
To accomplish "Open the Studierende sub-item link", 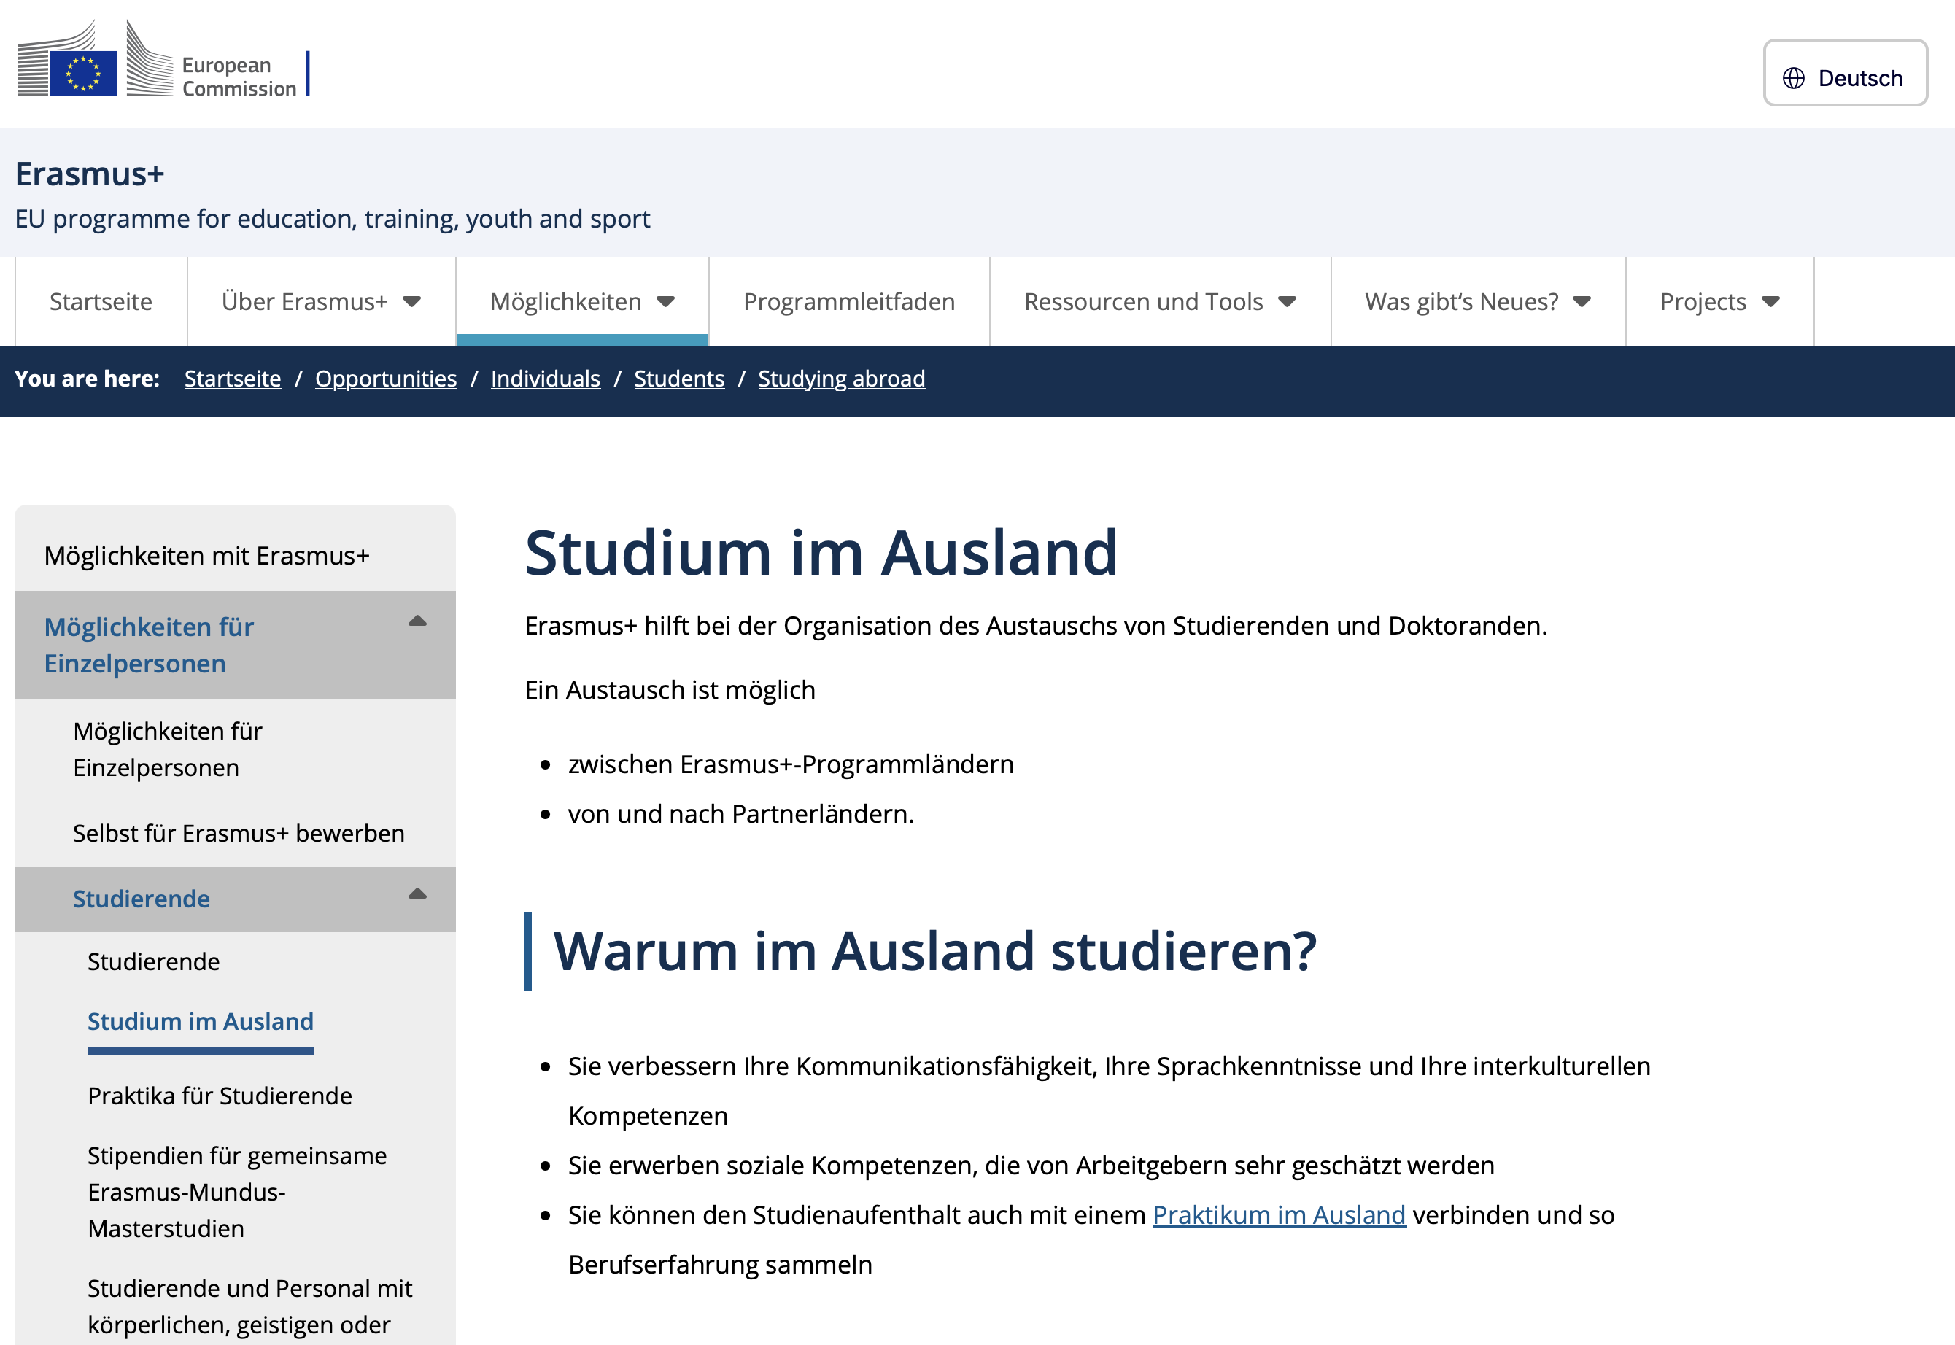I will (x=153, y=961).
